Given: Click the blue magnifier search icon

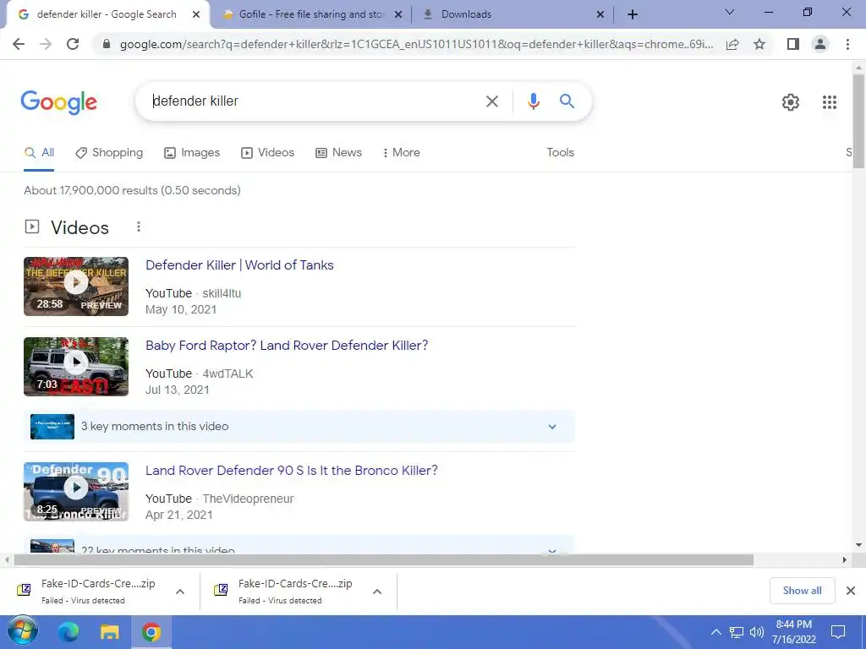Looking at the screenshot, I should [567, 101].
